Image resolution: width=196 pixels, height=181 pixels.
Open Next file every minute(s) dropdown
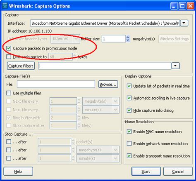(x=101, y=110)
